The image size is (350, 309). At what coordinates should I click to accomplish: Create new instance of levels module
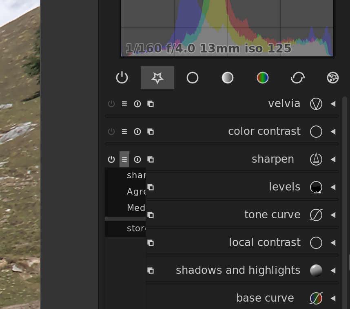151,187
